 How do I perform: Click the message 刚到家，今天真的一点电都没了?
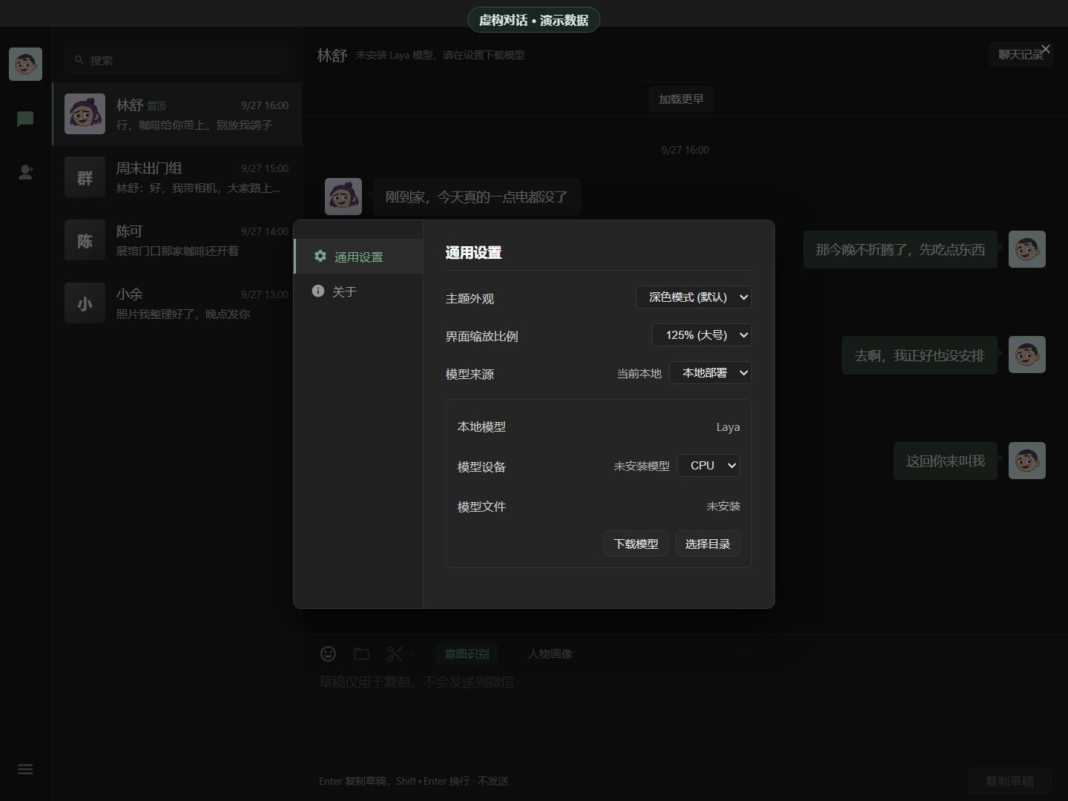click(x=477, y=197)
